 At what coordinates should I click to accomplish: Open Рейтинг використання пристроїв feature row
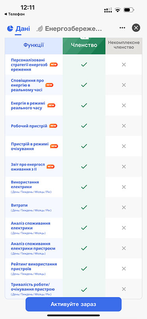tap(33, 268)
